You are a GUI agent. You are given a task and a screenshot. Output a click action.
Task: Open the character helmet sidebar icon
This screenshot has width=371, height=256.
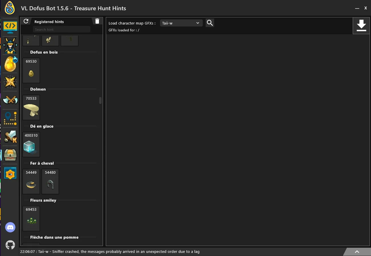tap(10, 46)
